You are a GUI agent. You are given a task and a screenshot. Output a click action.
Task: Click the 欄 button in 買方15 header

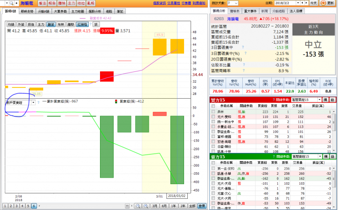[x=325, y=100]
